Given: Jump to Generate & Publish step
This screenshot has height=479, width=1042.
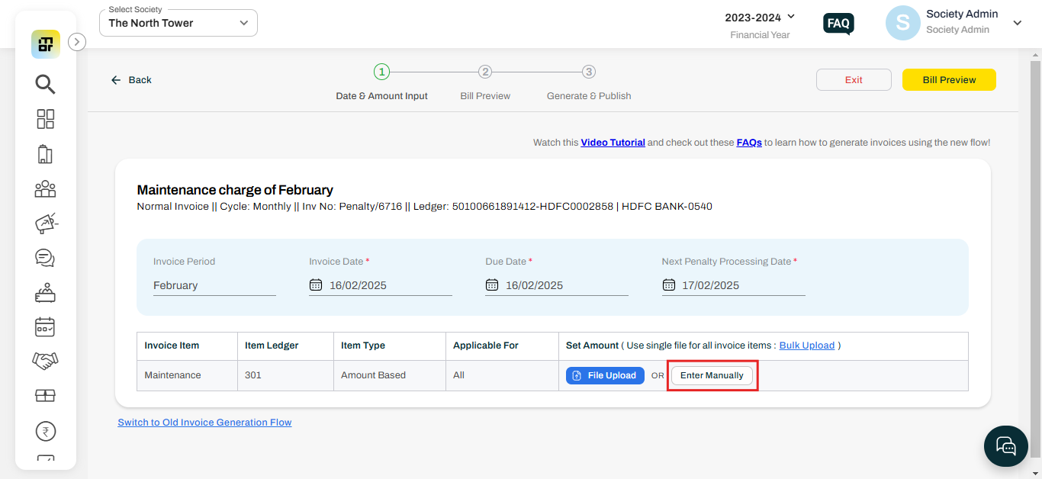Looking at the screenshot, I should click(589, 72).
